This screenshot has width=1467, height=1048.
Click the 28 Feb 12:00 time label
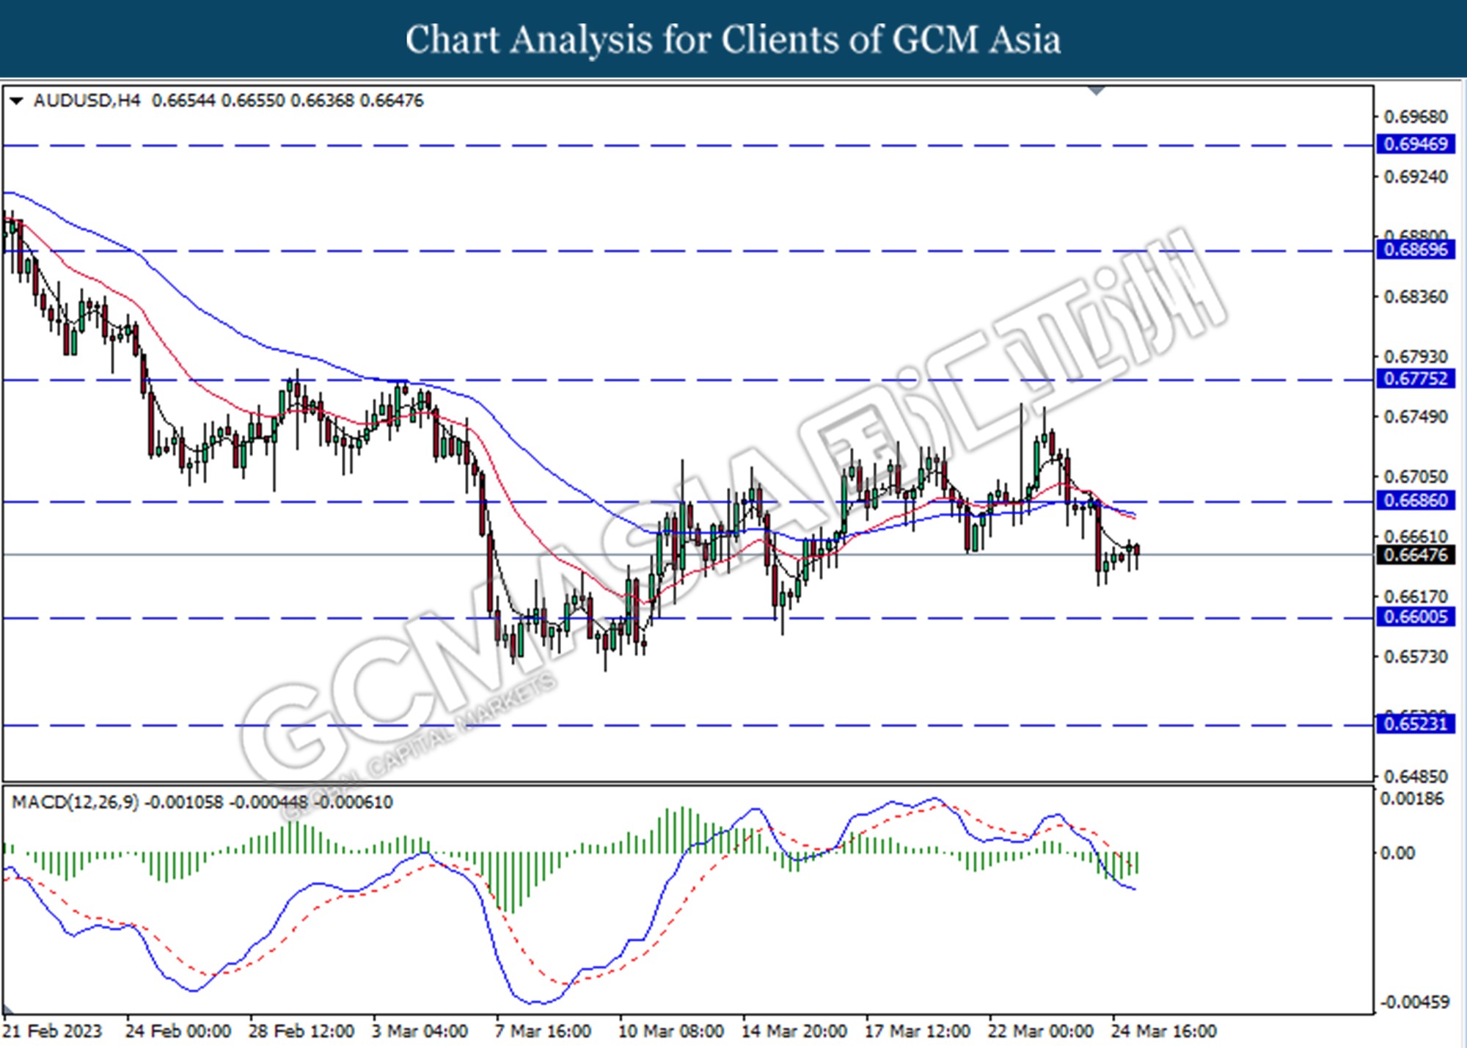[301, 1031]
